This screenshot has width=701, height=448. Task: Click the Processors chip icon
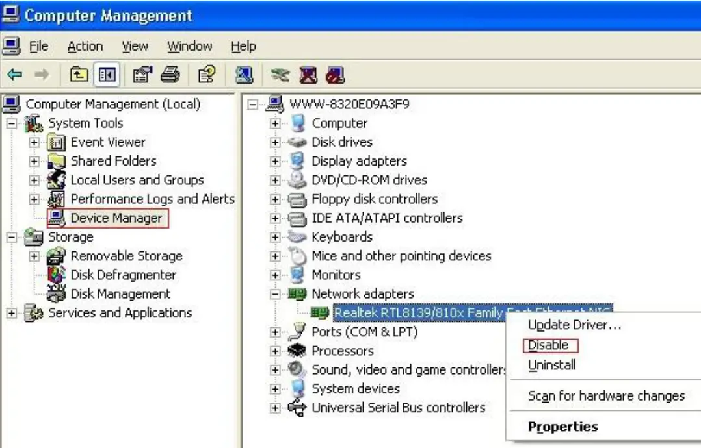(x=297, y=351)
